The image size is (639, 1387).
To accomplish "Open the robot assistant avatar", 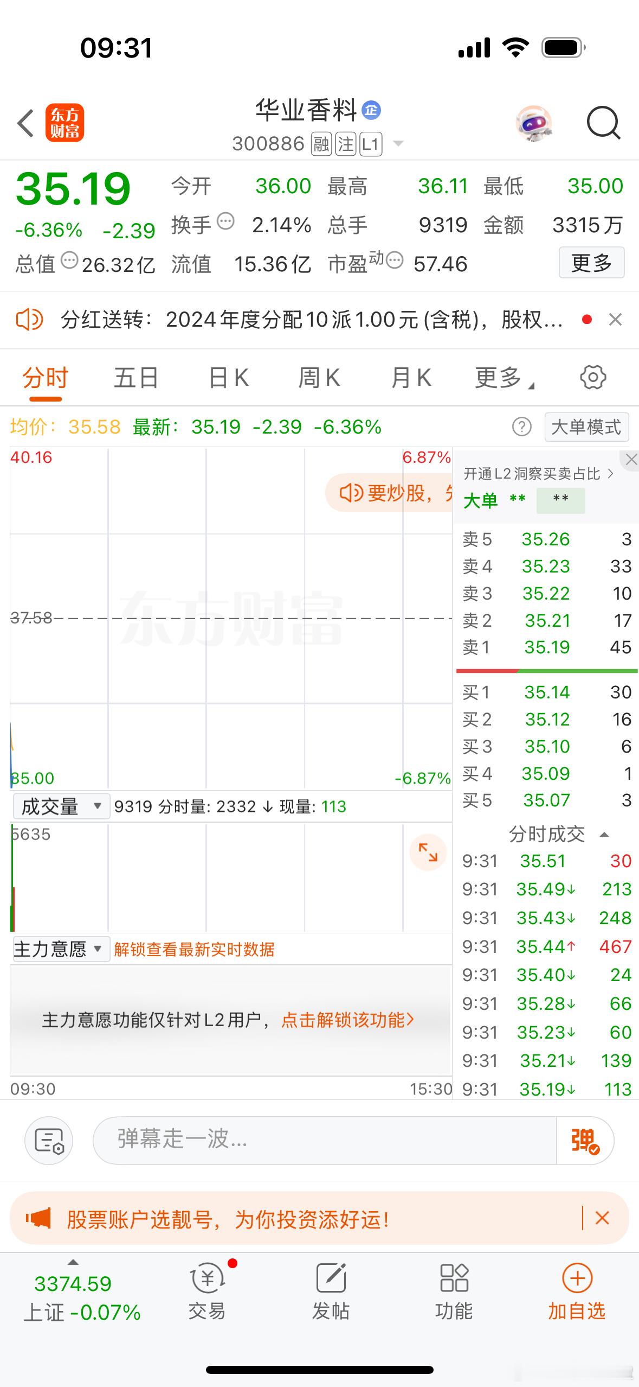I will pos(534,123).
